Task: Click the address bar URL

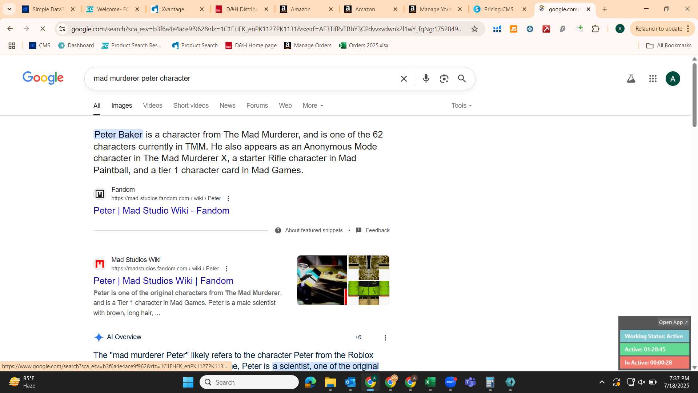Action: click(x=267, y=29)
